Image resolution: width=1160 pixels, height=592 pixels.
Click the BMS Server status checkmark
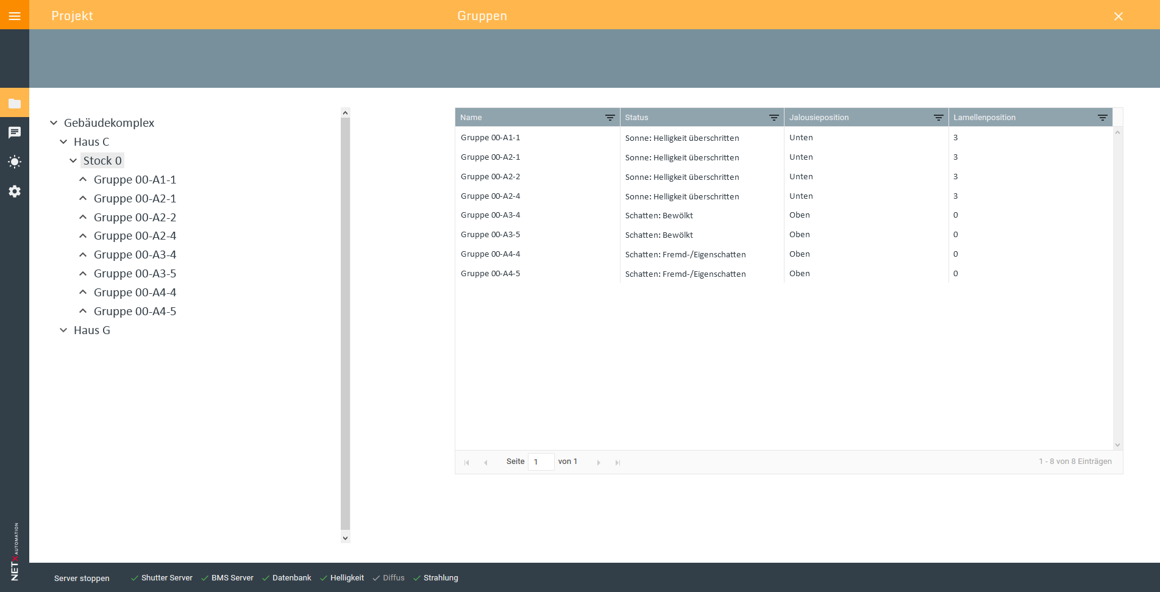coord(205,578)
